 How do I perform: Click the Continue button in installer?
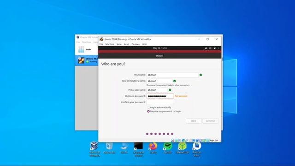point(210,121)
